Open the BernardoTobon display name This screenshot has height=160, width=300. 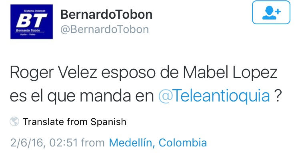pos(106,15)
